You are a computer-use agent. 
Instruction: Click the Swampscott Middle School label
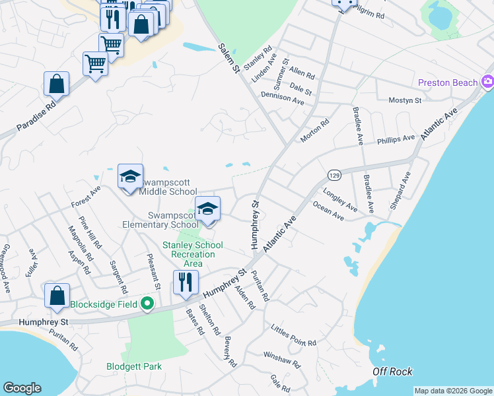[168, 187]
